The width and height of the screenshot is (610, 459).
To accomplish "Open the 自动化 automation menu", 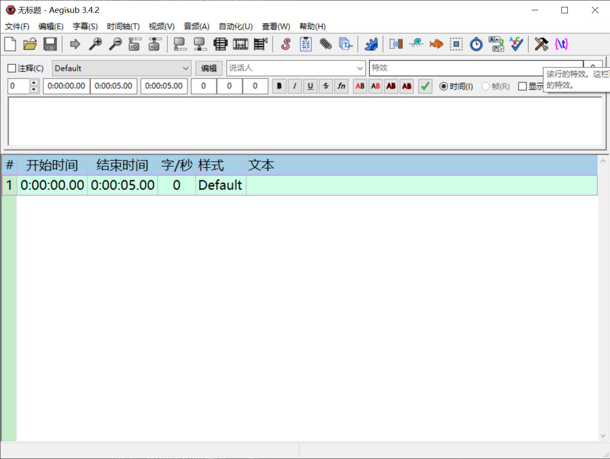I will coord(235,27).
